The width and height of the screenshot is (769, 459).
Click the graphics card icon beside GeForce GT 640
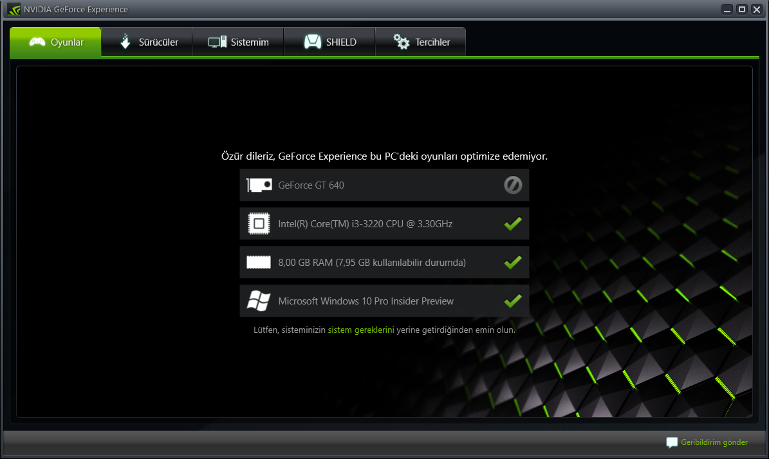(259, 185)
